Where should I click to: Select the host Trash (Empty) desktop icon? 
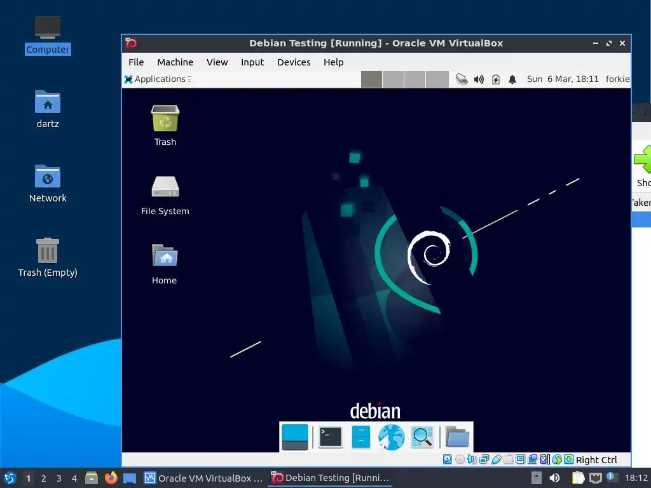pos(48,257)
